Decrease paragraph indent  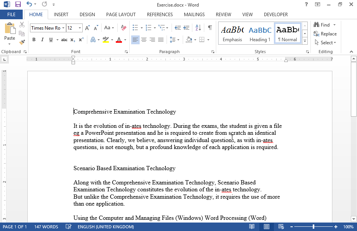178,28
